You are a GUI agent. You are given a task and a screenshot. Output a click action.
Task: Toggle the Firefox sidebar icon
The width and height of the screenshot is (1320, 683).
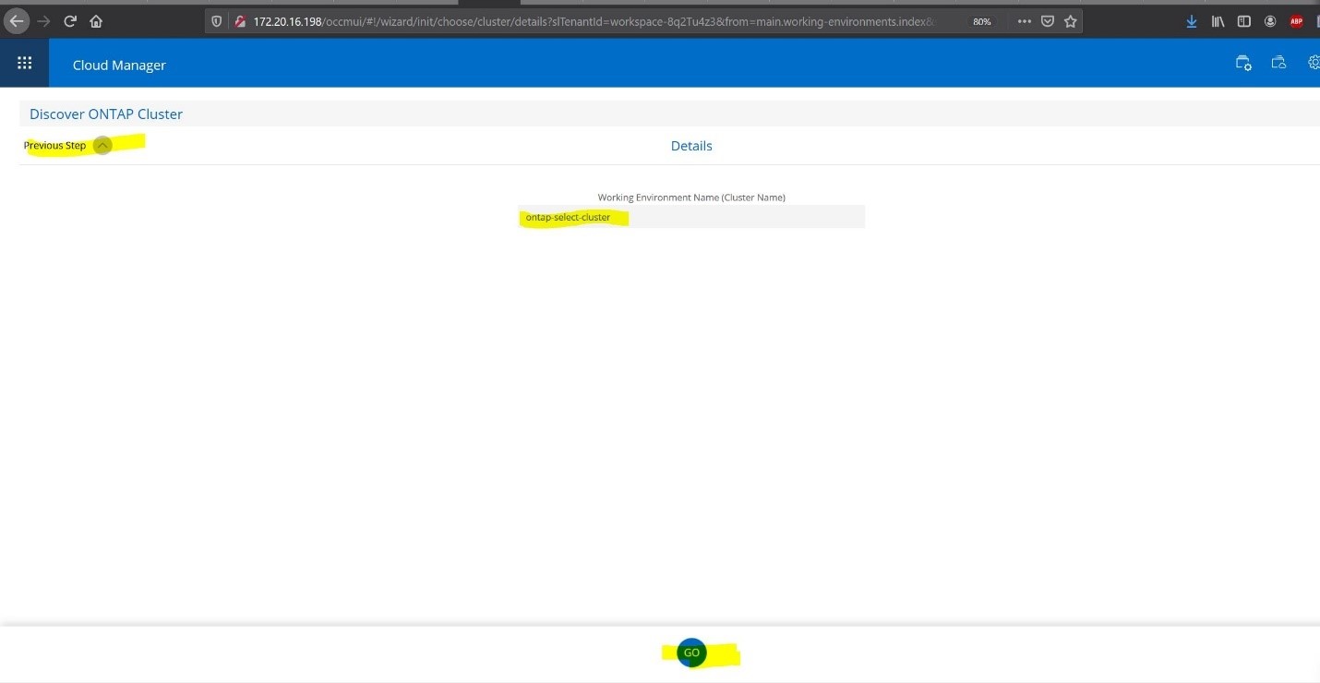pyautogui.click(x=1244, y=20)
